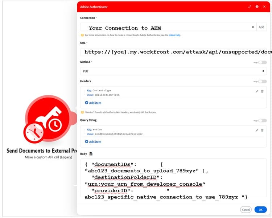Select 'sendDocumentsToExternalProvider' value text
This screenshot has width=272, height=218.
(x=119, y=134)
